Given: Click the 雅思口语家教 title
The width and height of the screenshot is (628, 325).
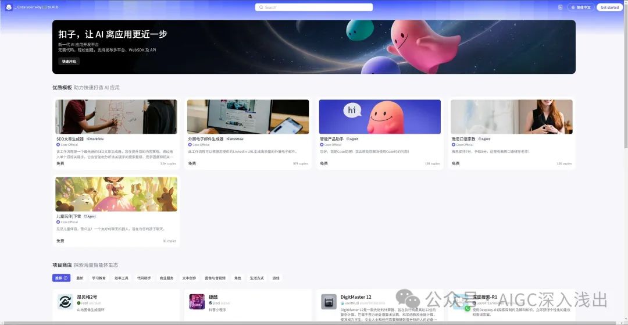Looking at the screenshot, I should [463, 139].
